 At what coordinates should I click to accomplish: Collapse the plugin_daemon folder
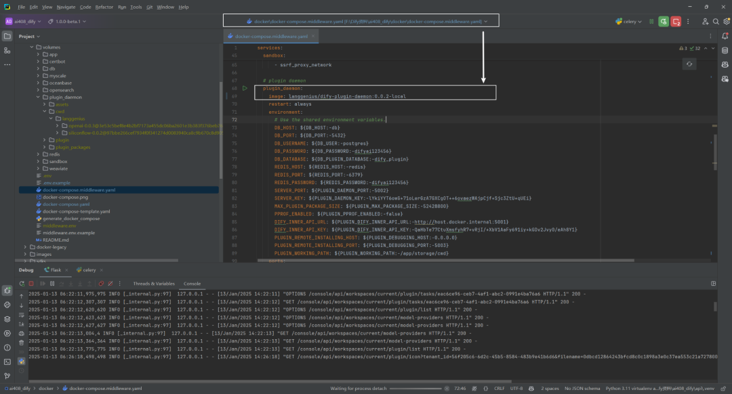(38, 97)
